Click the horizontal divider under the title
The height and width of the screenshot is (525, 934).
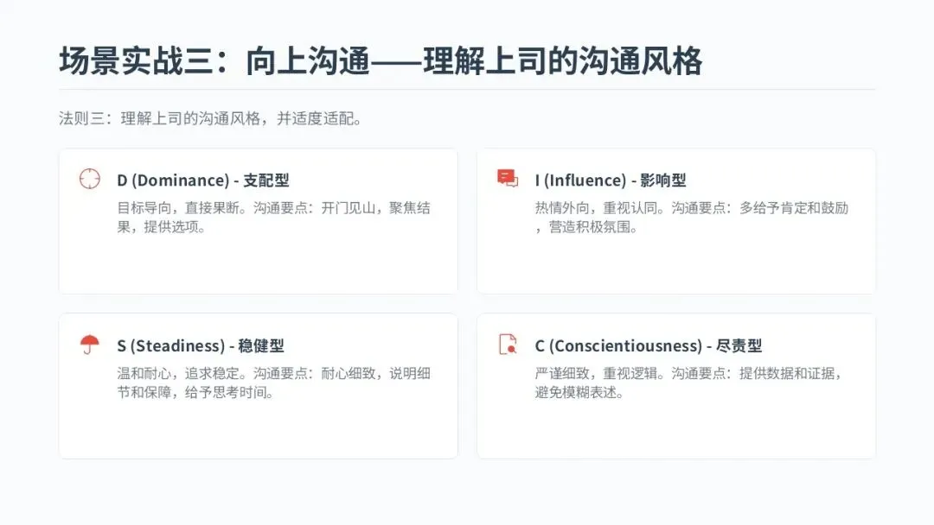pyautogui.click(x=467, y=89)
